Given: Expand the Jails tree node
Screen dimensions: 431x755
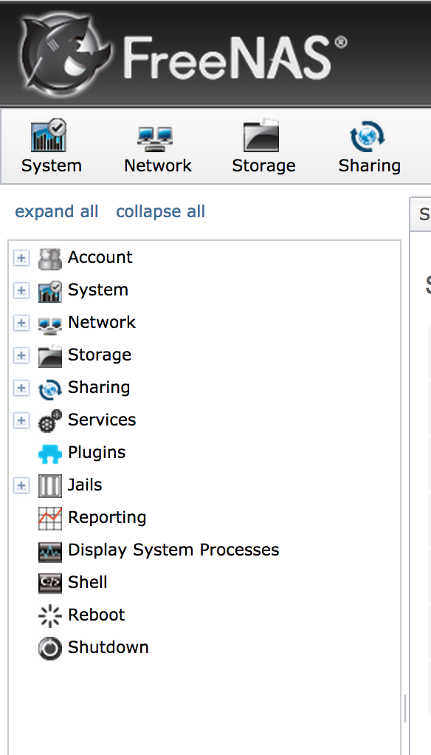Looking at the screenshot, I should (21, 486).
